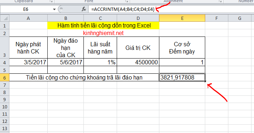Viewport: 254px width, 133px height.
Task: Open Alignment group dialog launcher
Action: click(x=220, y=1)
